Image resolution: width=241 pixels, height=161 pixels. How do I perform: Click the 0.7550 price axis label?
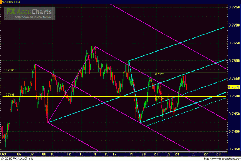(x=234, y=79)
